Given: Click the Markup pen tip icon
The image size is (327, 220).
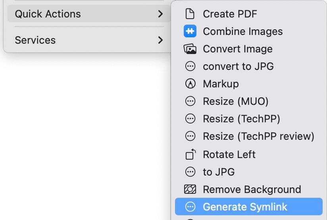Looking at the screenshot, I should [x=190, y=84].
